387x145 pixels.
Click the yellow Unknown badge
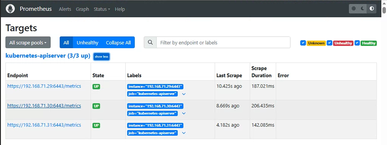(316, 43)
